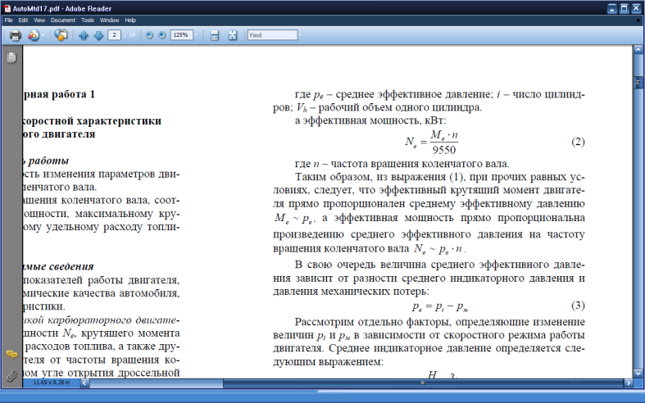Click the 9550 denominator in the formula

point(444,150)
